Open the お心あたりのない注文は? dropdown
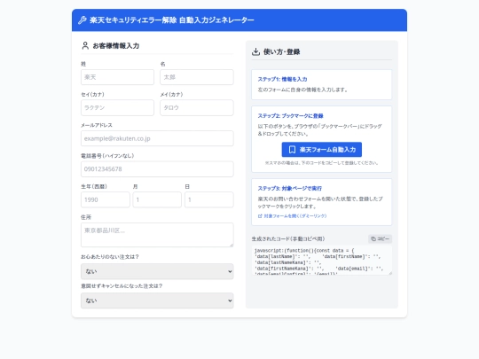 157,271
